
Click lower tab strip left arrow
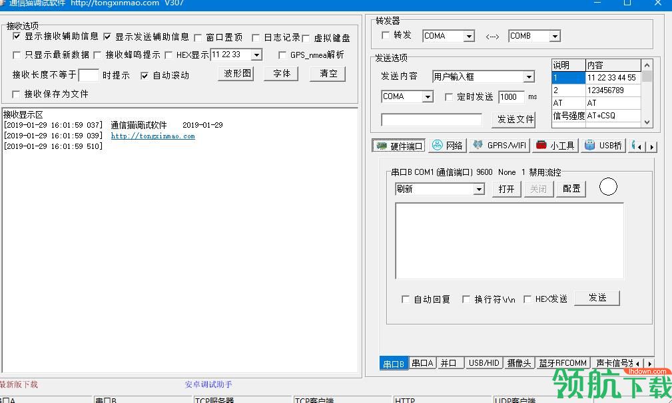638,363
